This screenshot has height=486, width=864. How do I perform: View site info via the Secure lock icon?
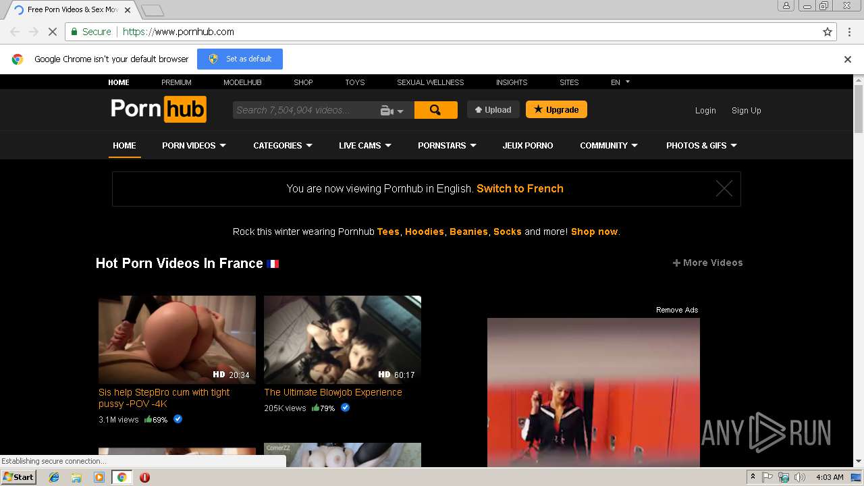coord(91,32)
